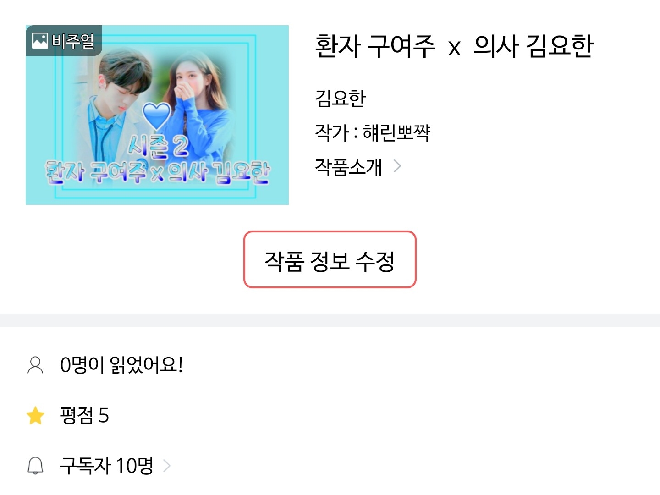Click the yellow star rating icon
This screenshot has height=495, width=660.
point(35,416)
